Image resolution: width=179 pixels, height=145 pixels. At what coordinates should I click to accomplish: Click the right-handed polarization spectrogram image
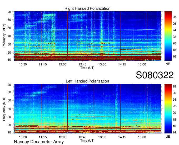87,36
